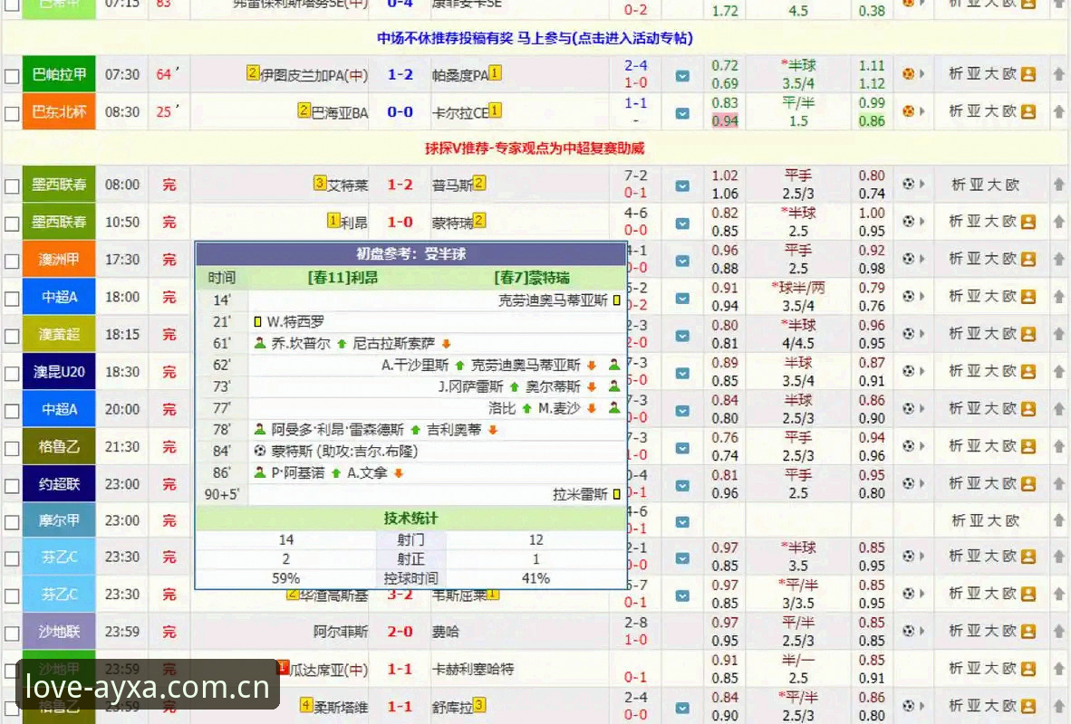This screenshot has width=1071, height=724.
Task: Pin 沙地联 match with up arrow
Action: pos(1058,631)
